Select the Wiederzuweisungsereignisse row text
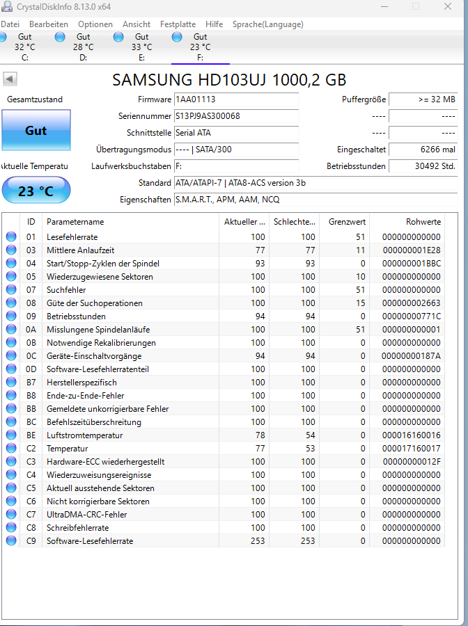Viewport: 468px width, 626px height. point(99,474)
